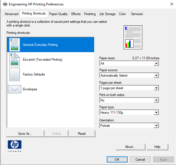
Task: Expand the Paper sizes dropdown arrow
Action: [x=156, y=64]
